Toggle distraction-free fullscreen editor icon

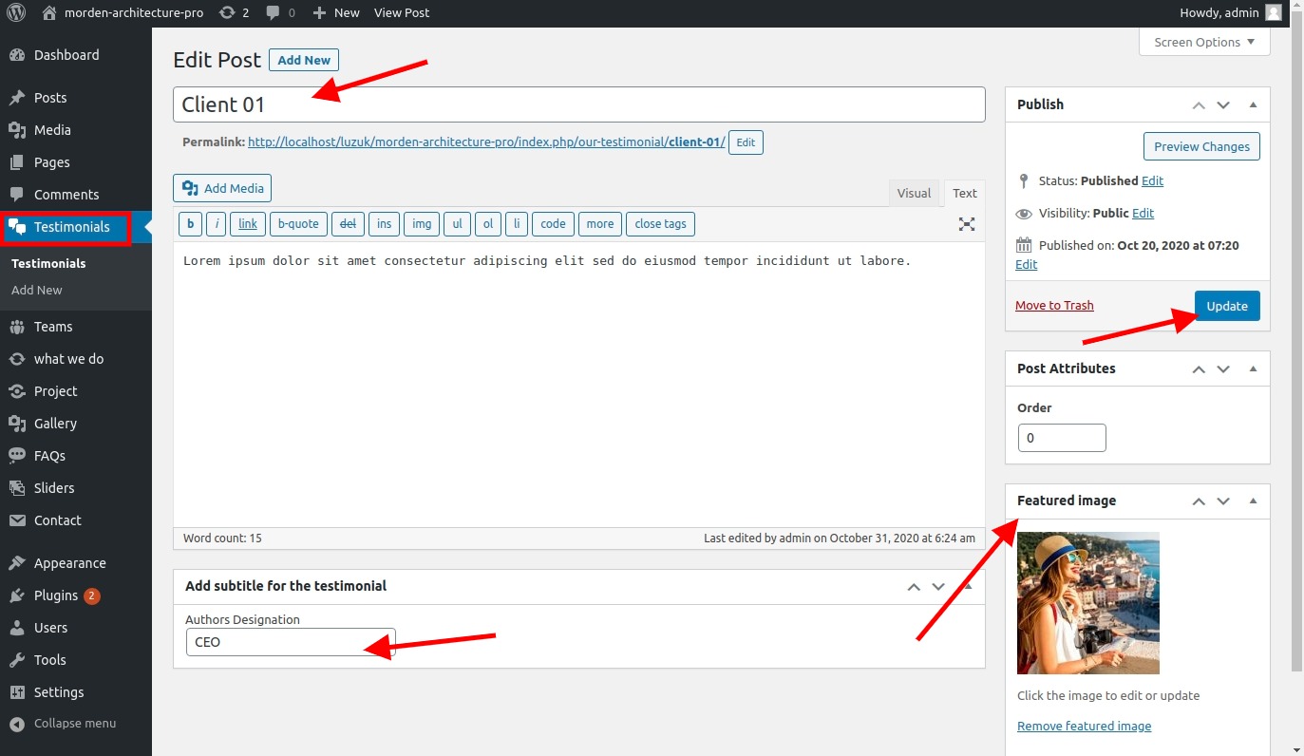click(966, 224)
